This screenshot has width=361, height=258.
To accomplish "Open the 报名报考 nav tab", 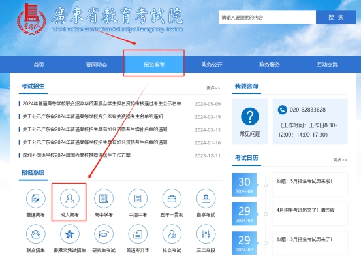I will click(x=154, y=64).
